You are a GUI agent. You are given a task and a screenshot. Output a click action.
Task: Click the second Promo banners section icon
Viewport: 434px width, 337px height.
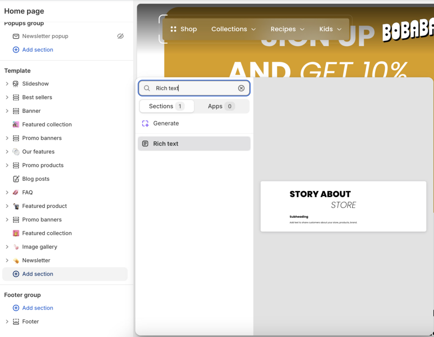click(16, 219)
